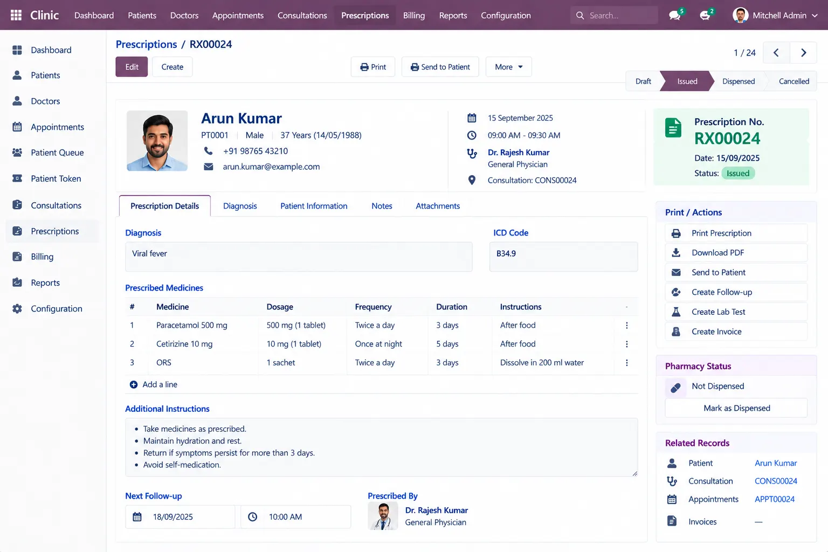Open Consultations in the top menu
The width and height of the screenshot is (828, 552).
(x=302, y=15)
